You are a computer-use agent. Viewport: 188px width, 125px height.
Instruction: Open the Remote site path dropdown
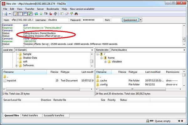[x=184, y=50]
